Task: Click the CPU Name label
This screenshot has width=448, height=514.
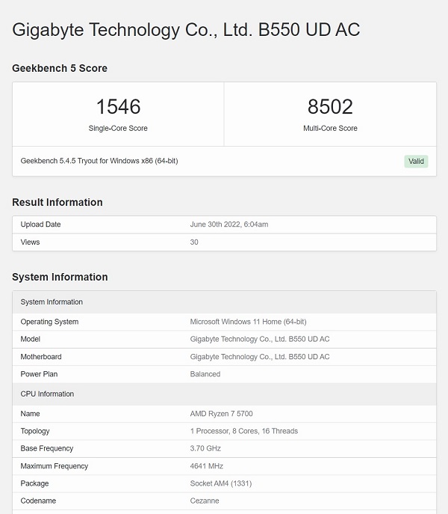Action: pyautogui.click(x=30, y=414)
